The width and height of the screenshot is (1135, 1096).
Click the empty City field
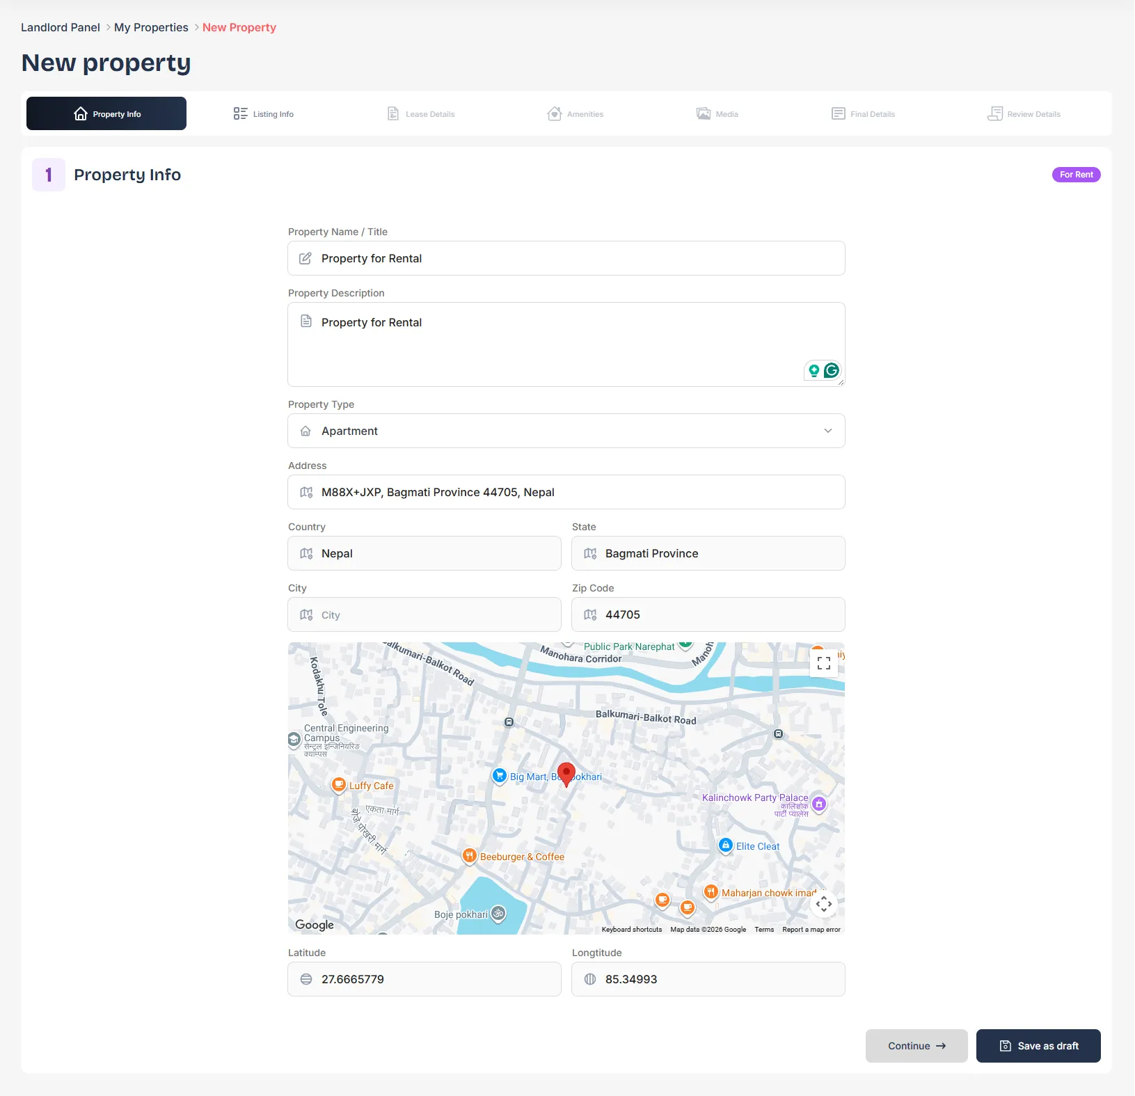click(424, 614)
